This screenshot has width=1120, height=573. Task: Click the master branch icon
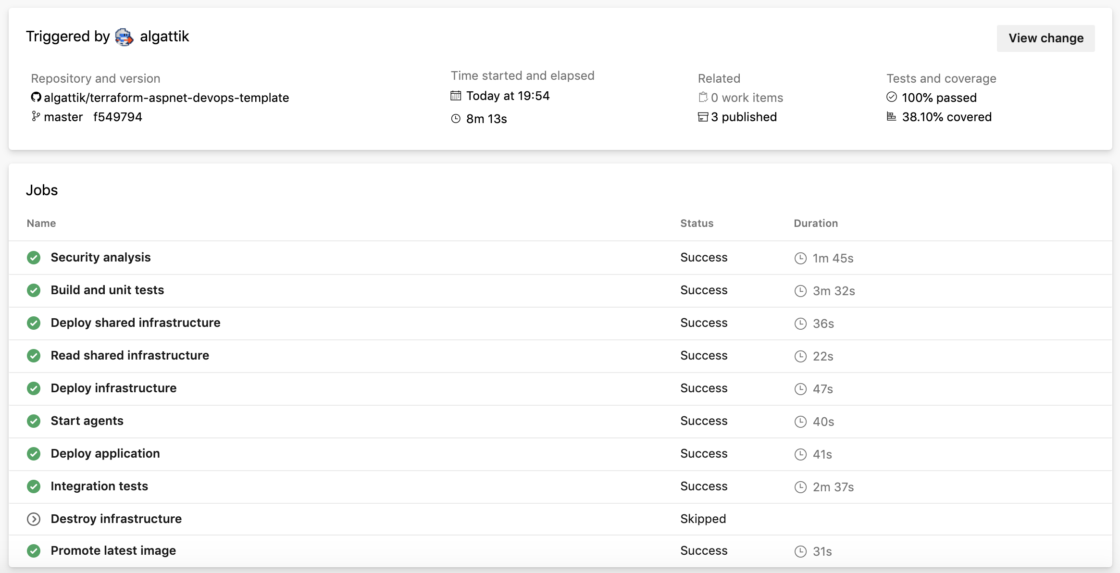(x=36, y=116)
